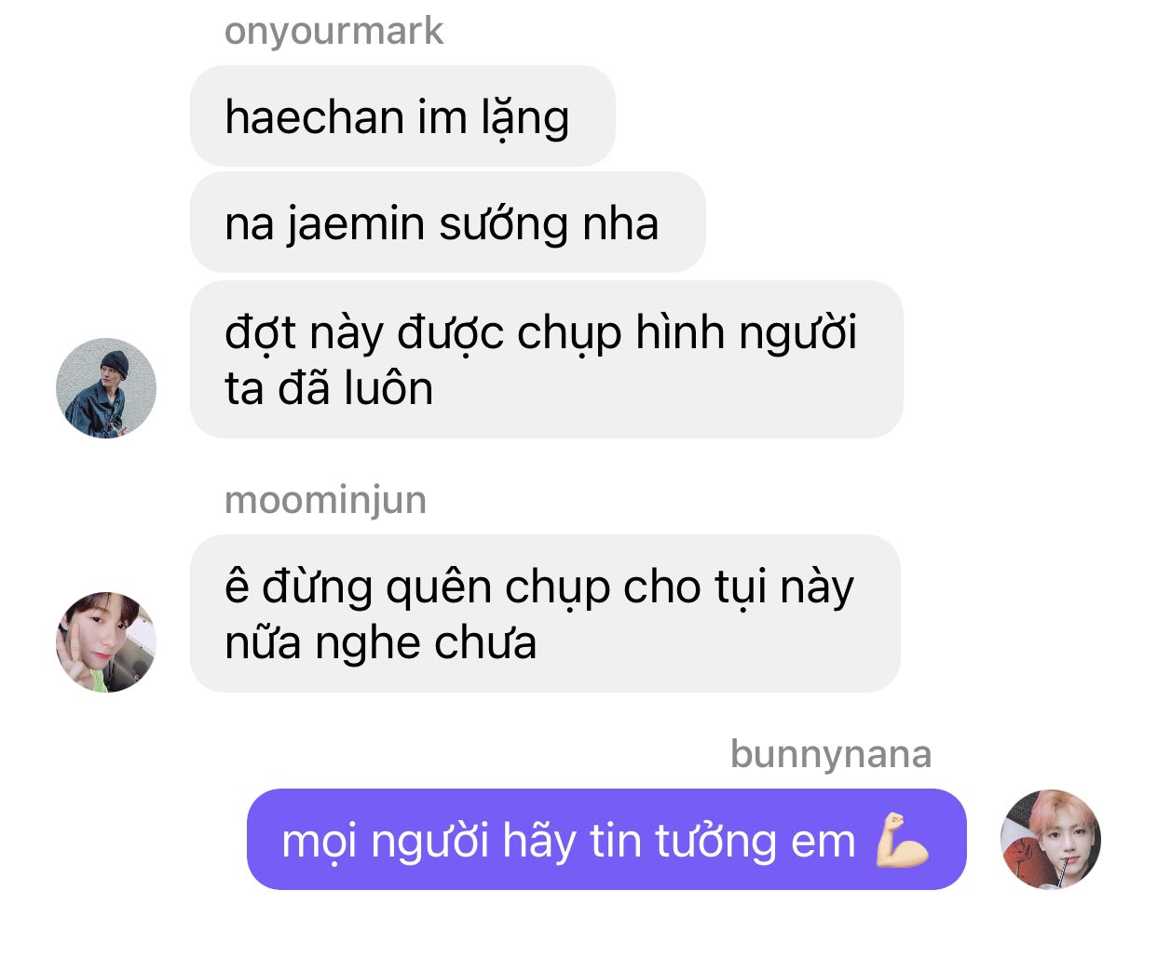Viewport: 1157px width, 958px height.
Task: Tap moominjun's "ê đừng quên chụp" message
Action: tap(545, 614)
